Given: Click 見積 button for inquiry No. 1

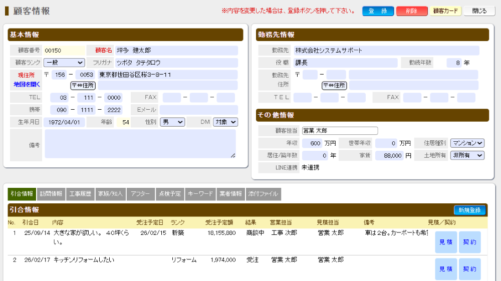Looking at the screenshot, I should [446, 242].
